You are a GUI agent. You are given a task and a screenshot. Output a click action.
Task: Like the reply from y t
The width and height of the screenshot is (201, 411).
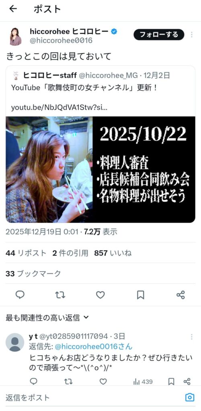point(103,381)
